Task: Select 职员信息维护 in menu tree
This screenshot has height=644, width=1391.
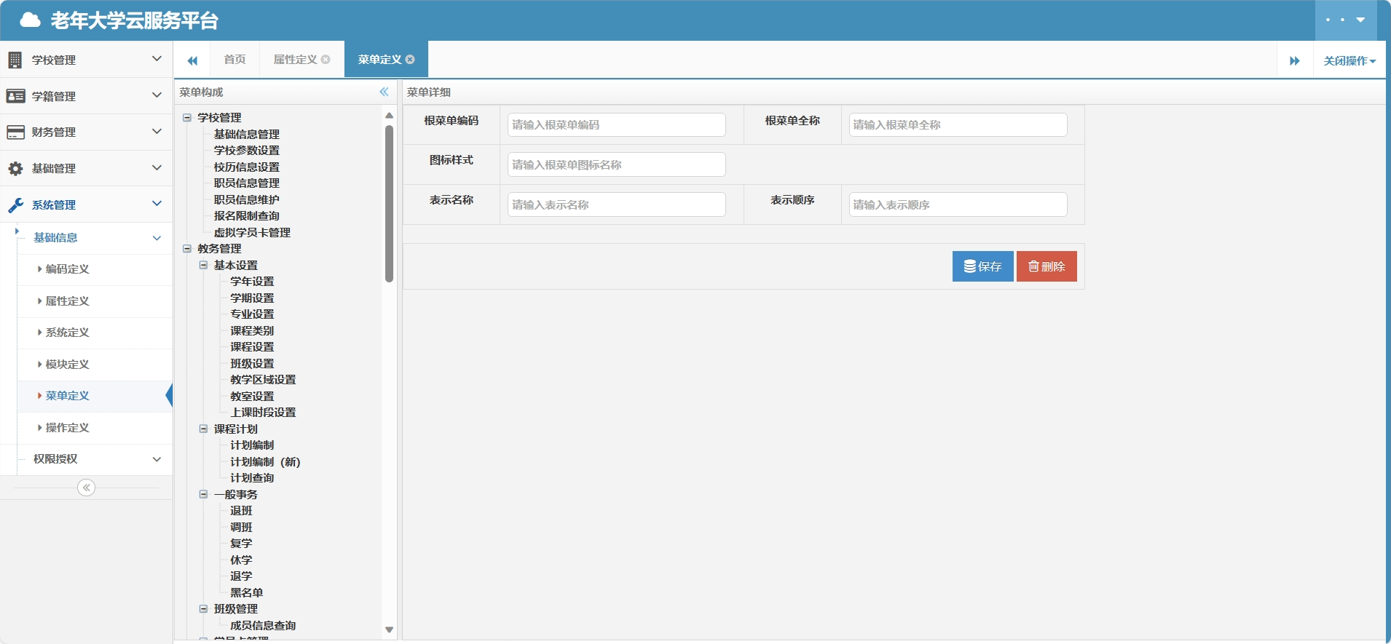Action: click(246, 199)
